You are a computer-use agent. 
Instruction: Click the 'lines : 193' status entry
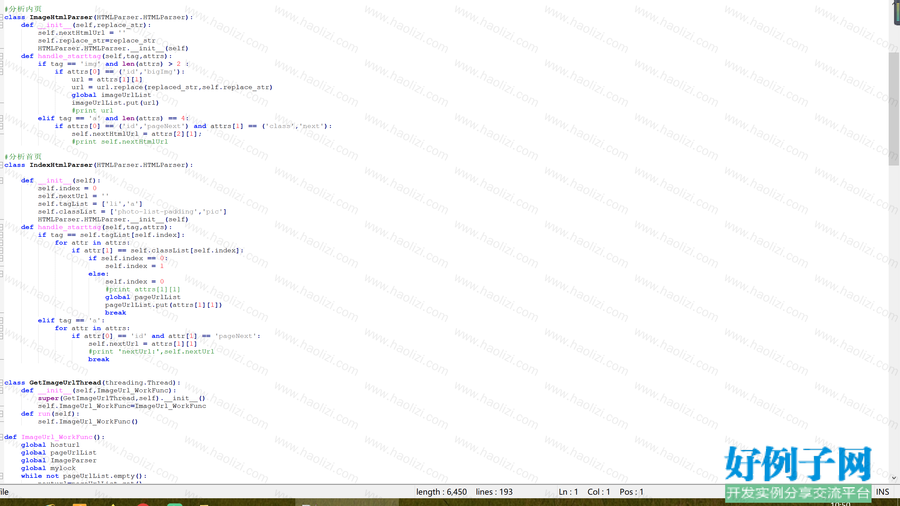(494, 492)
